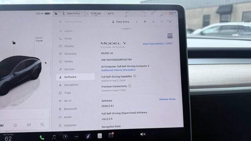Open the colorful toybox app icon

click(88, 136)
